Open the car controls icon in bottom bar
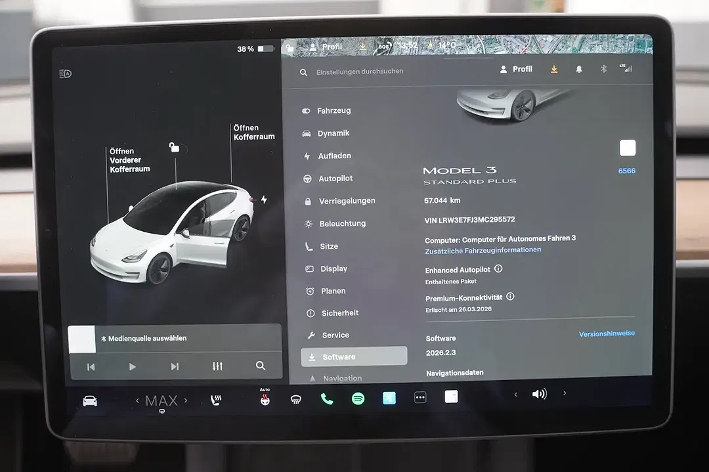 click(x=89, y=400)
